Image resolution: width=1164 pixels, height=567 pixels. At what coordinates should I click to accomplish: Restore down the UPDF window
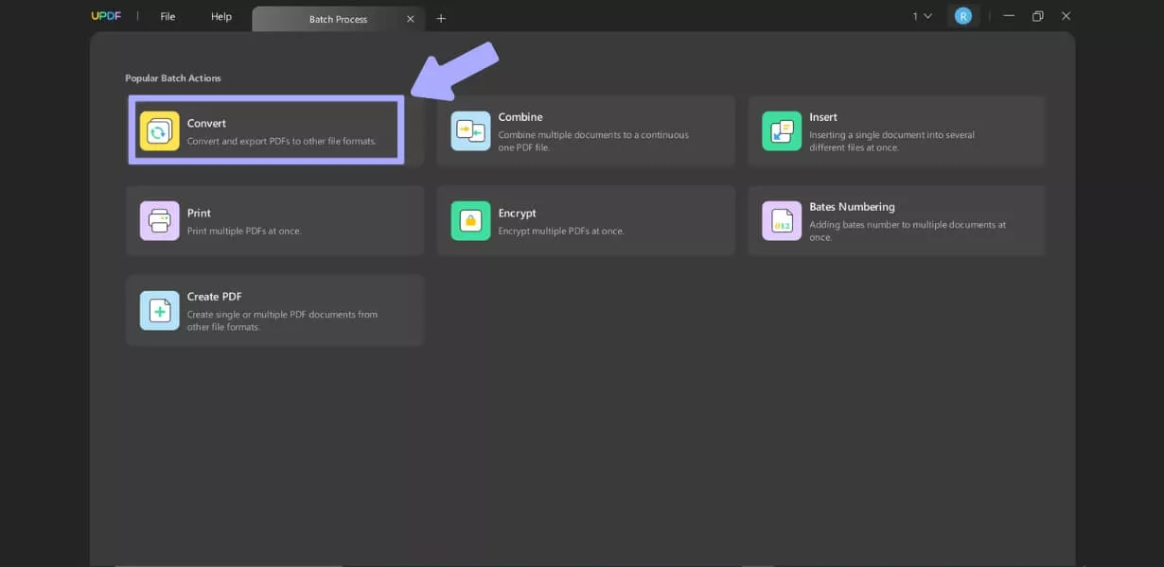(1038, 16)
